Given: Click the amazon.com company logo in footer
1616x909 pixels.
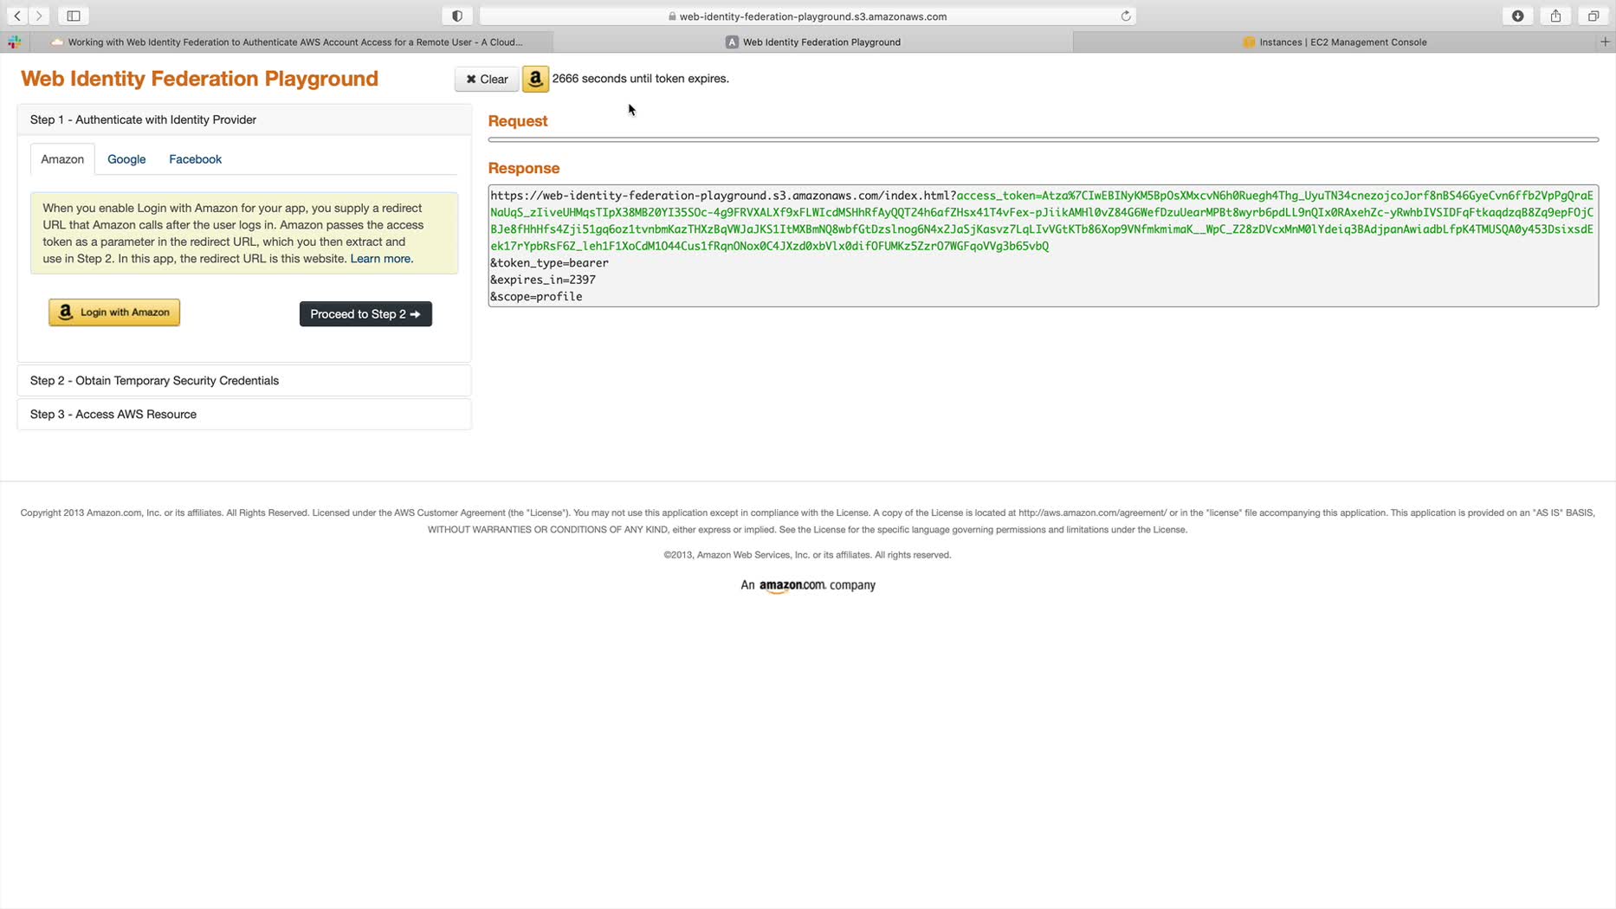Looking at the screenshot, I should pyautogui.click(x=792, y=586).
